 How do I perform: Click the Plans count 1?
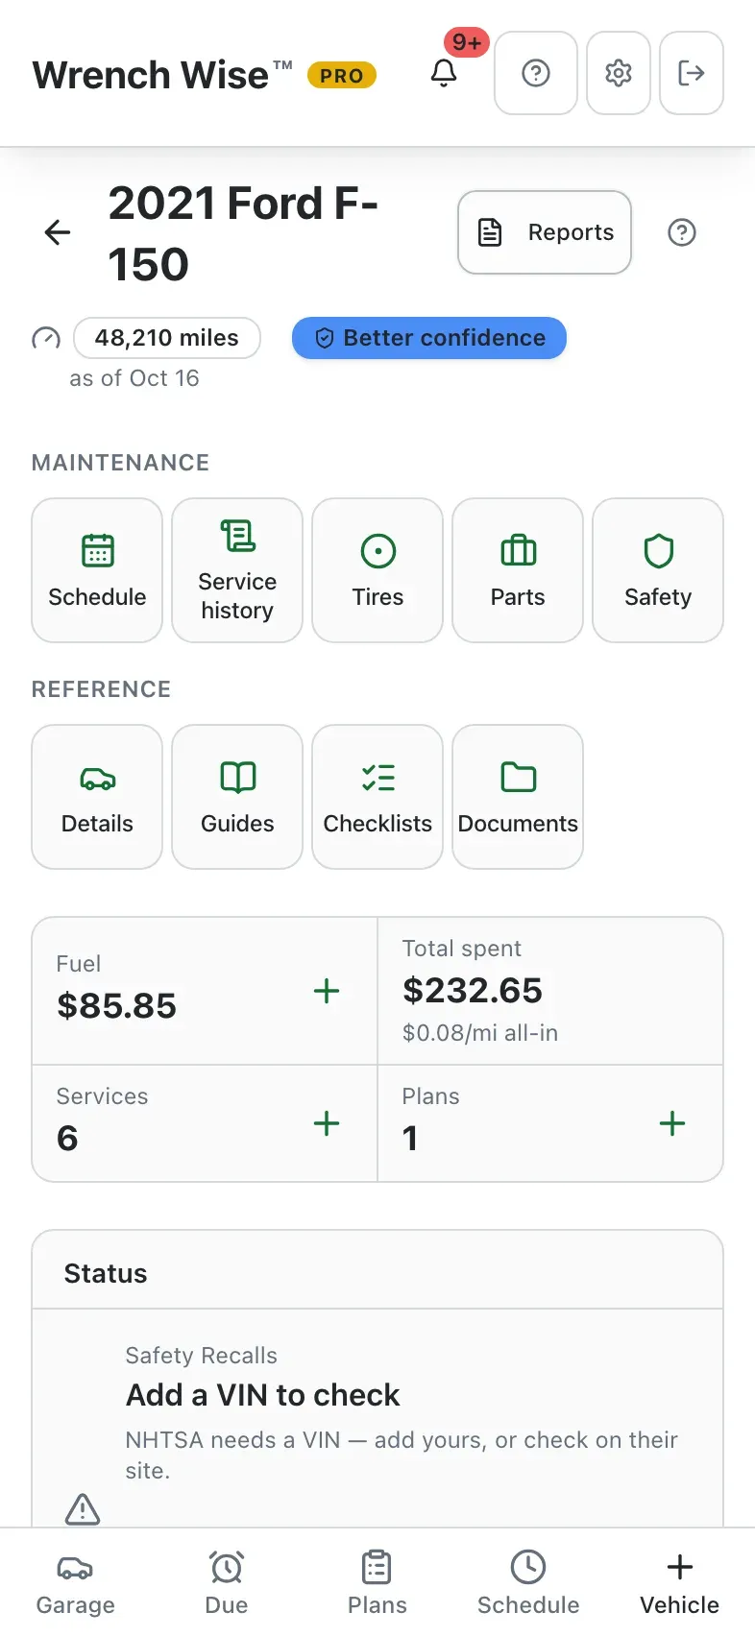[410, 1139]
